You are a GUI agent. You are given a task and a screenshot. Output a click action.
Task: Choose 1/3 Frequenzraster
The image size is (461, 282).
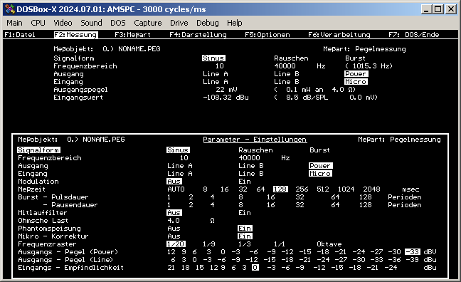point(244,244)
